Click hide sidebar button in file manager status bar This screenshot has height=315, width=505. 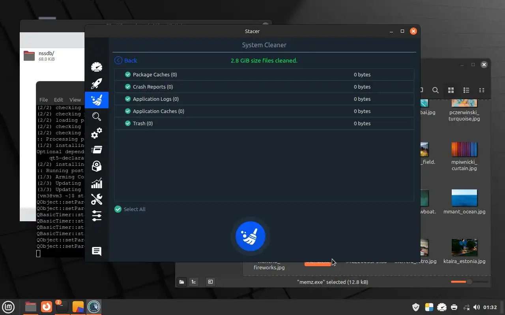click(x=211, y=282)
